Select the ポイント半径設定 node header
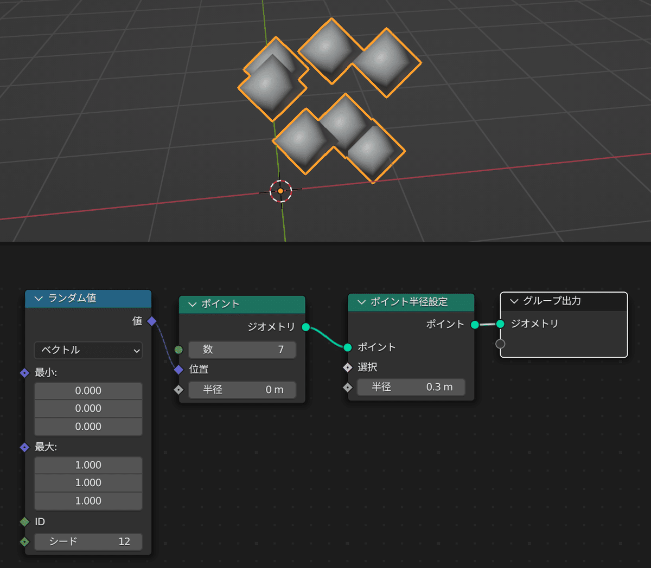This screenshot has height=568, width=651. pyautogui.click(x=411, y=302)
